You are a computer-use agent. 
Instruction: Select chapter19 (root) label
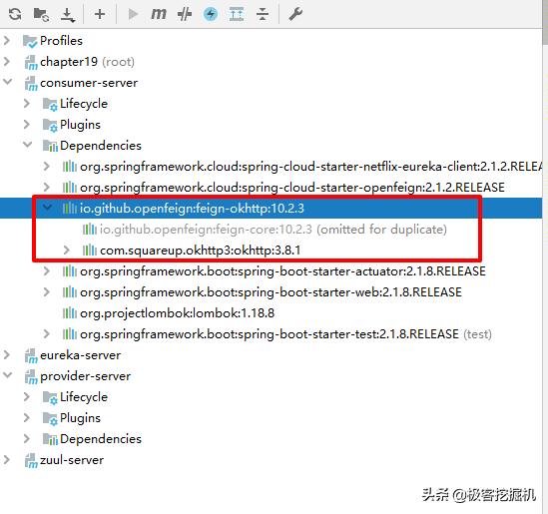pos(87,62)
